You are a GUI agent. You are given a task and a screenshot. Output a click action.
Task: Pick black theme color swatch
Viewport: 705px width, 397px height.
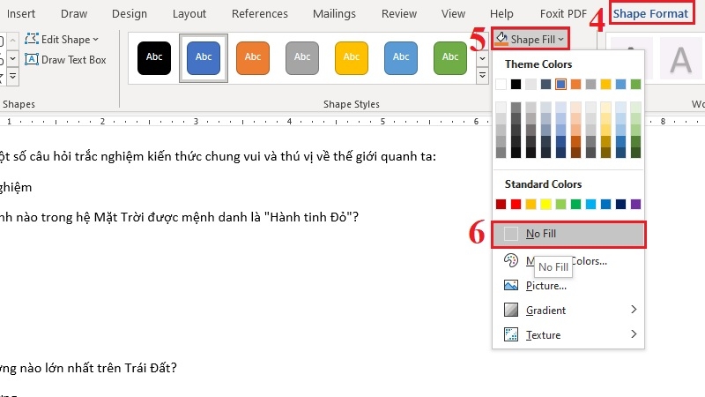coord(516,84)
